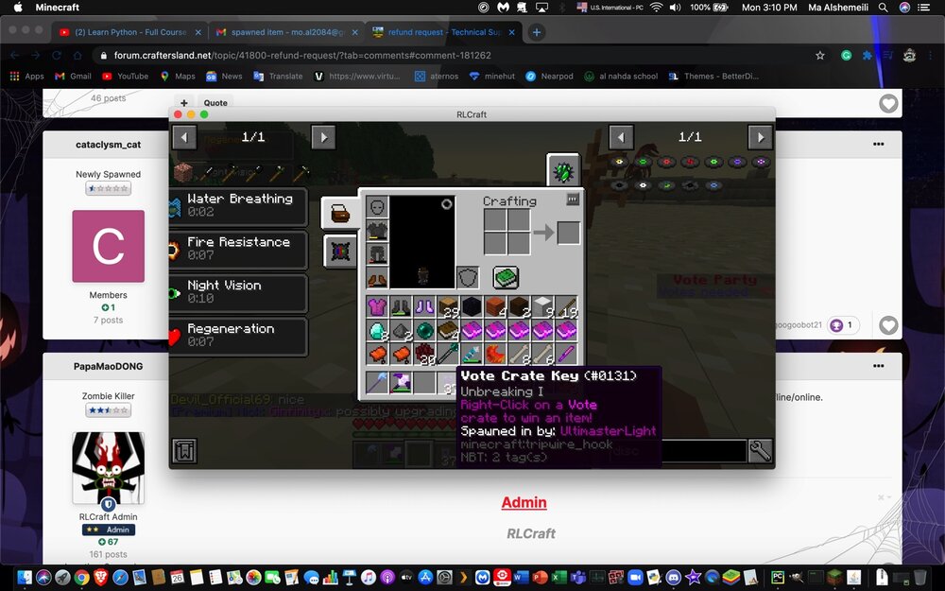Go to next page of right item list
Image resolution: width=945 pixels, height=591 pixels.
760,138
